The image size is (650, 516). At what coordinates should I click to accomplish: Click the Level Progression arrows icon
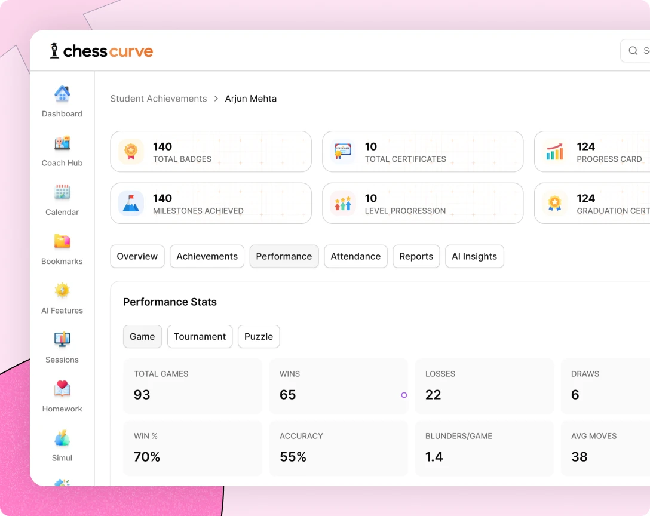click(343, 204)
